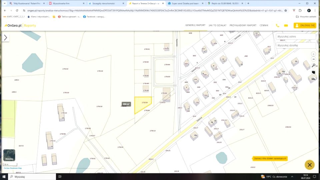Close the Wyszukiwarka firm tab
320x180 pixels.
pyautogui.click(x=83, y=3)
